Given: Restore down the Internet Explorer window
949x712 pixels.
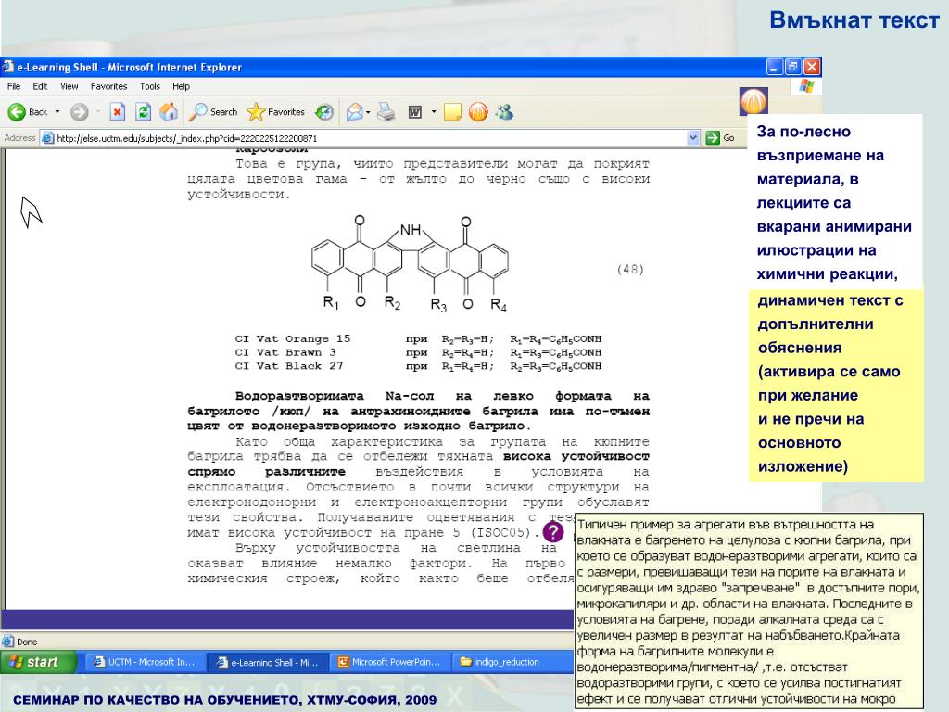Looking at the screenshot, I should [x=793, y=67].
